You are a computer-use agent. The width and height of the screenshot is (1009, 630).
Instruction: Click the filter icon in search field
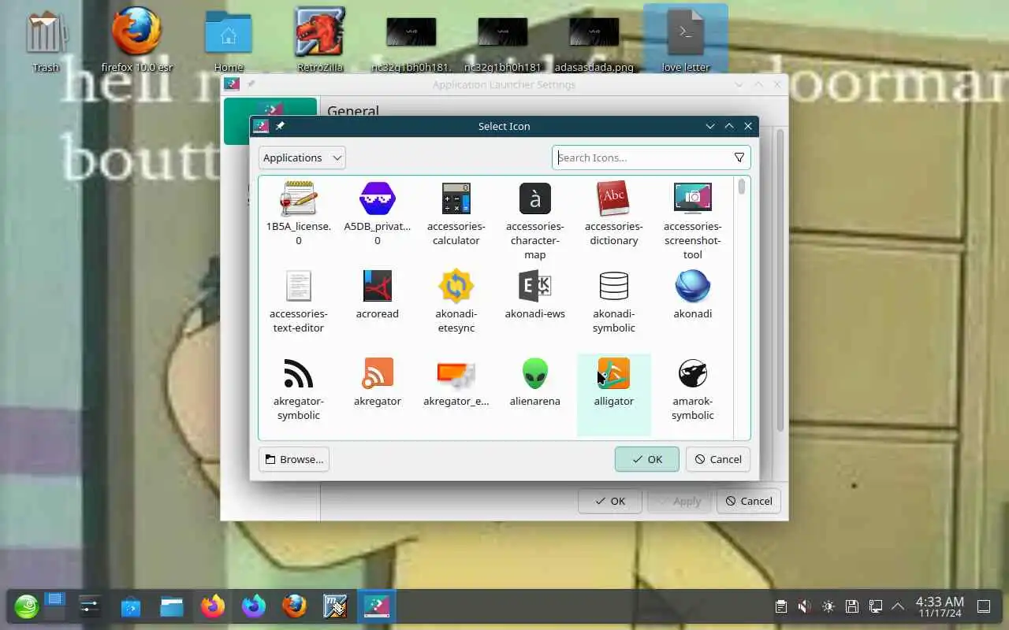click(739, 157)
